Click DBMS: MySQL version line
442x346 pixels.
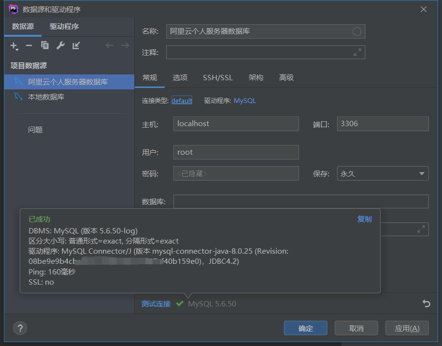pos(83,231)
